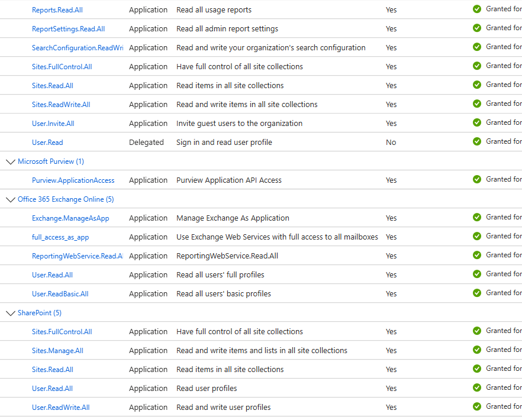Image resolution: width=522 pixels, height=417 pixels.
Task: Click 'Purview Application API Access' description
Action: click(228, 180)
